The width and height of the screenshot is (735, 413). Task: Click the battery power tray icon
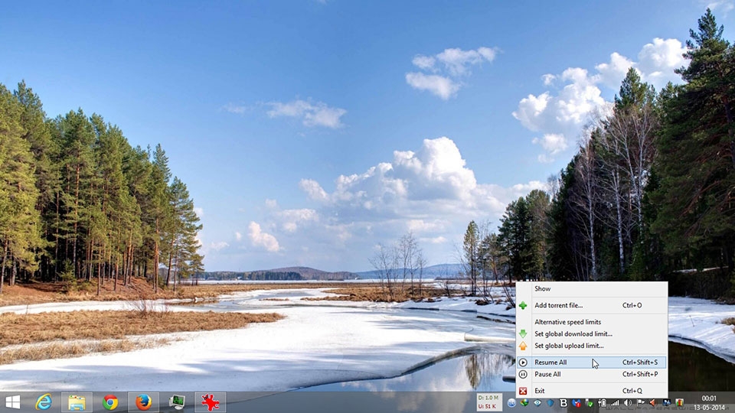(x=603, y=403)
